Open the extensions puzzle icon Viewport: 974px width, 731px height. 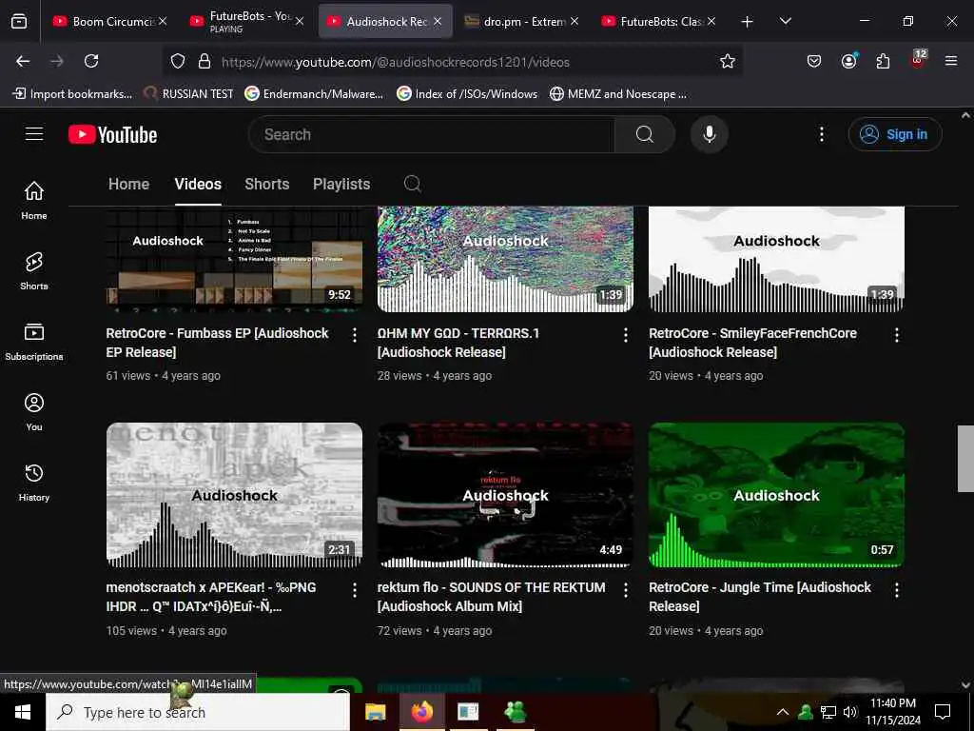point(883,61)
